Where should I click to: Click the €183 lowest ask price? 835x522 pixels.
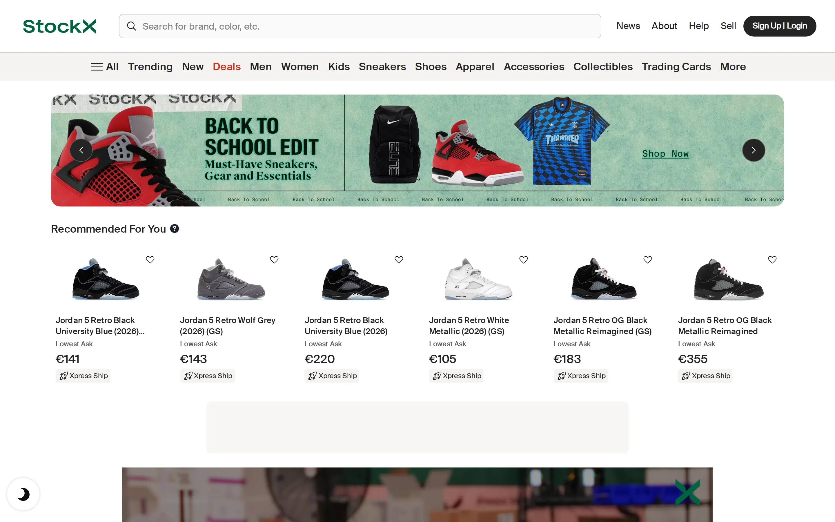pyautogui.click(x=567, y=359)
